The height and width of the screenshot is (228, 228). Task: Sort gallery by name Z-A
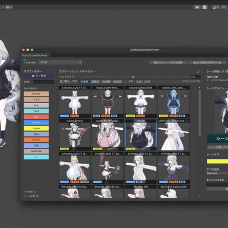click(x=147, y=82)
